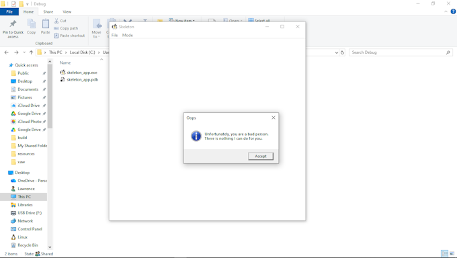Click the search magnifier icon
457x258 pixels.
448,52
